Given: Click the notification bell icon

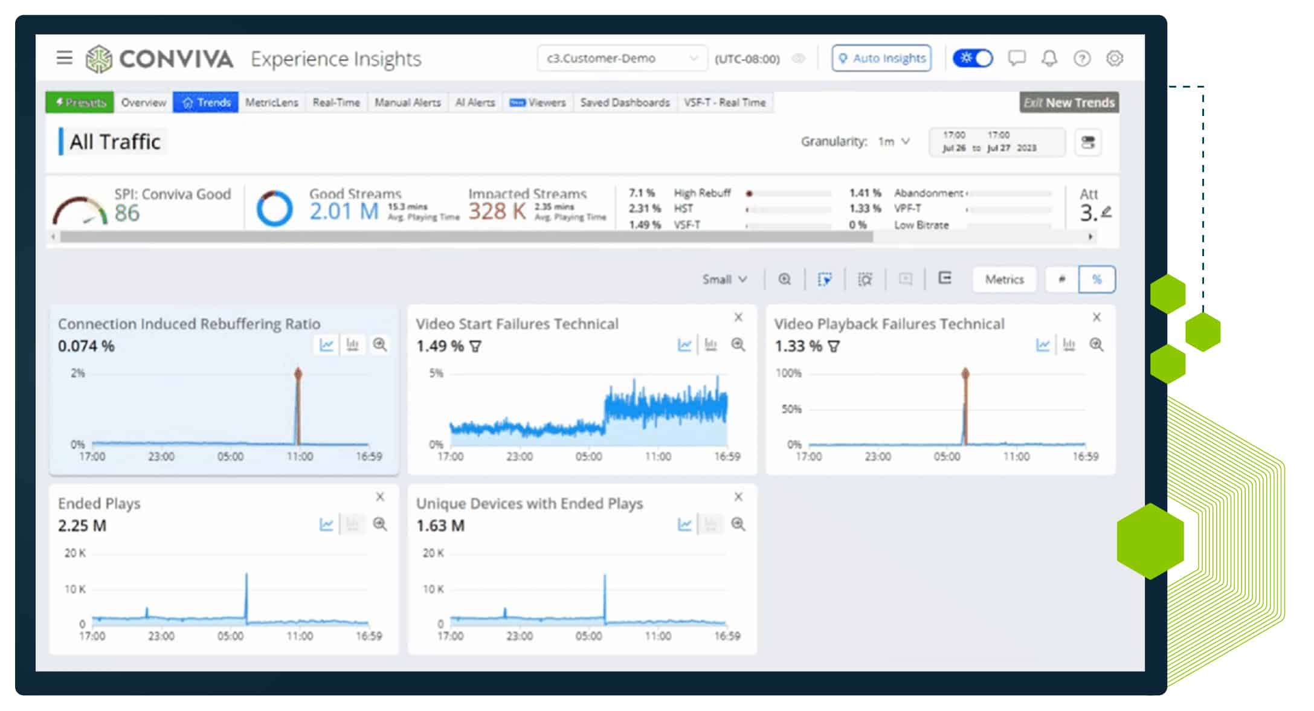Looking at the screenshot, I should tap(1049, 58).
